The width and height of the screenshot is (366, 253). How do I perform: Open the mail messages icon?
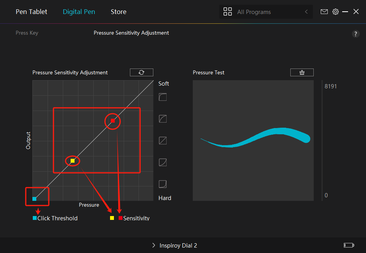pos(324,12)
